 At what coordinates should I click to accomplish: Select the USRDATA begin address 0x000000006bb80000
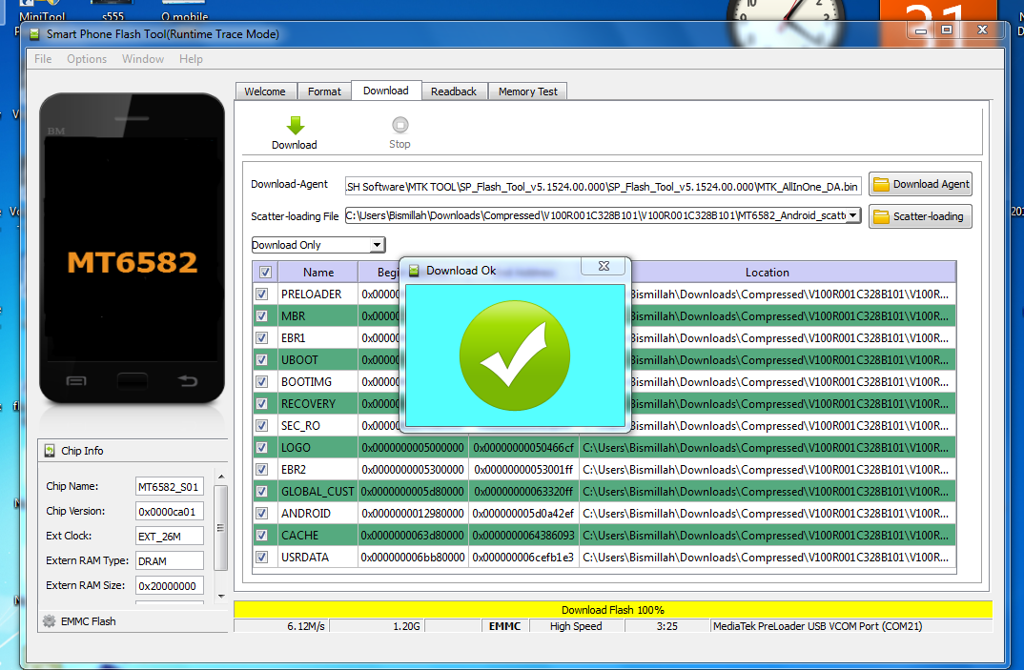[413, 557]
